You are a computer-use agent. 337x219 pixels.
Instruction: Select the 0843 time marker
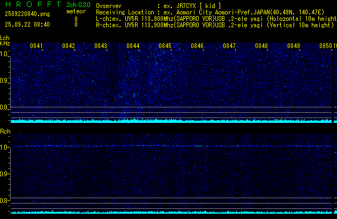[x=101, y=46]
